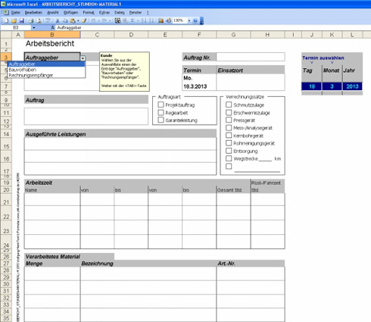Open the zoom percentage dropdown

point(189,20)
